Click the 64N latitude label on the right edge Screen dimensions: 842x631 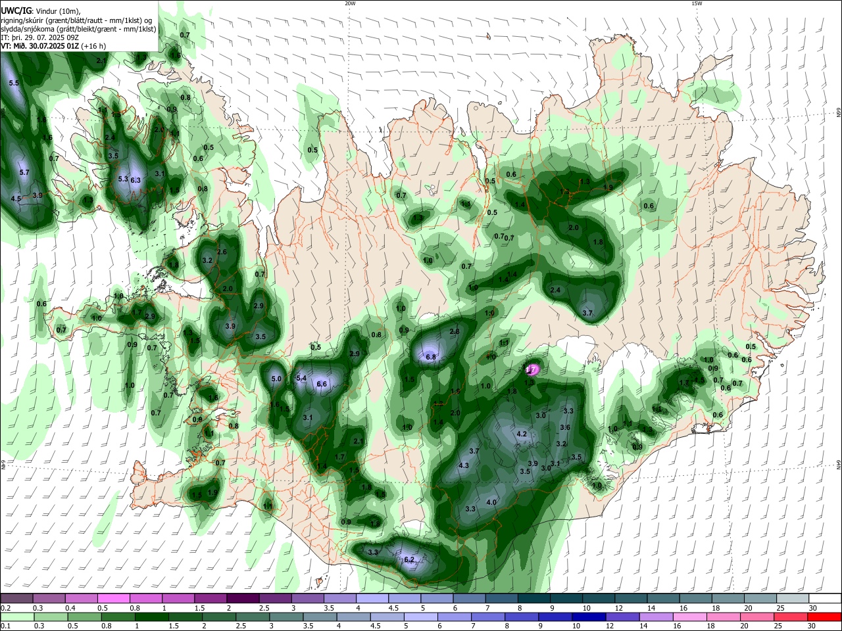click(839, 465)
